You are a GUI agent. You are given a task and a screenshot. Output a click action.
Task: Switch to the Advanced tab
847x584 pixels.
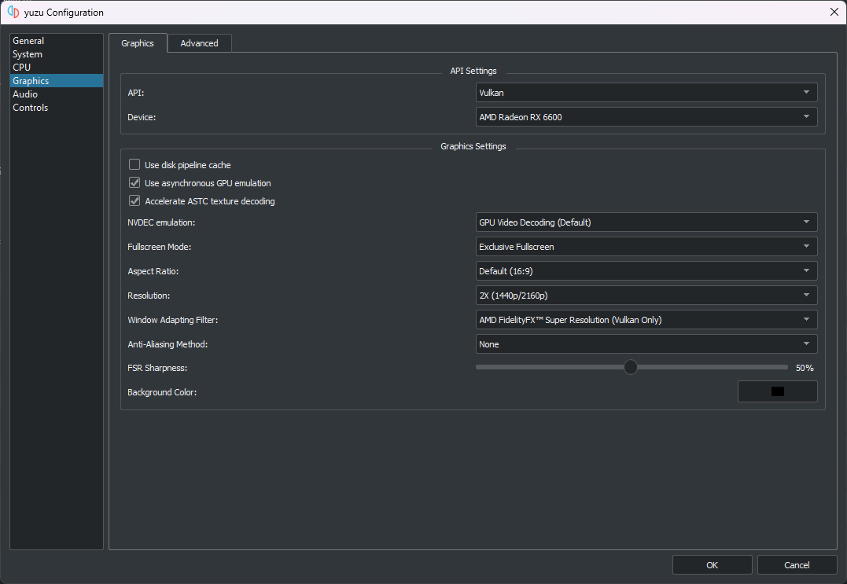(x=199, y=43)
